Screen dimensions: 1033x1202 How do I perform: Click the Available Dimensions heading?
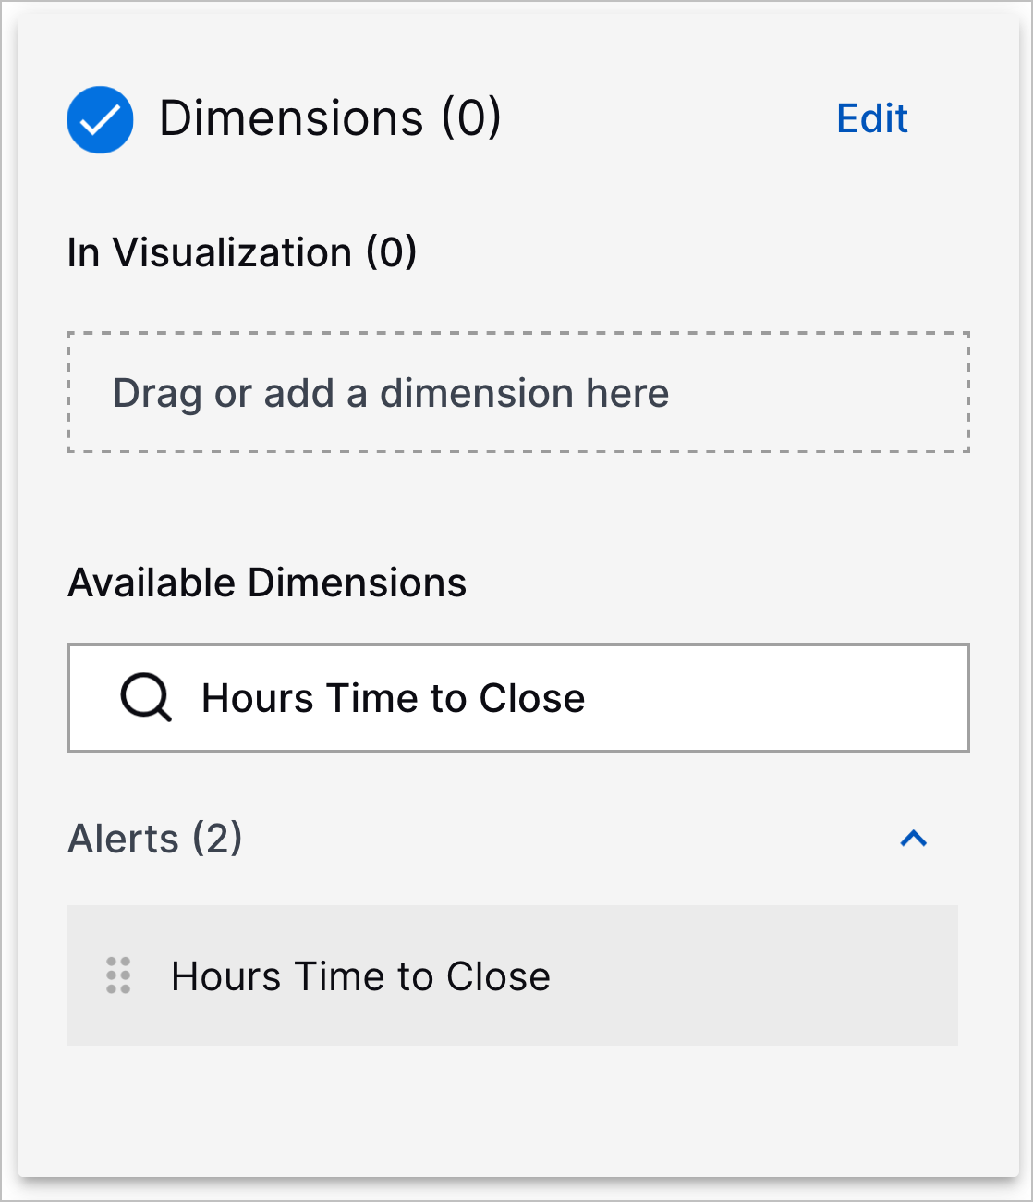[267, 582]
